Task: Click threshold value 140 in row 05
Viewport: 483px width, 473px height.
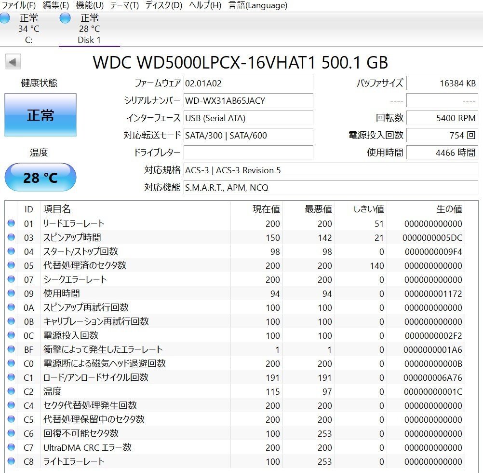Action: pyautogui.click(x=377, y=266)
